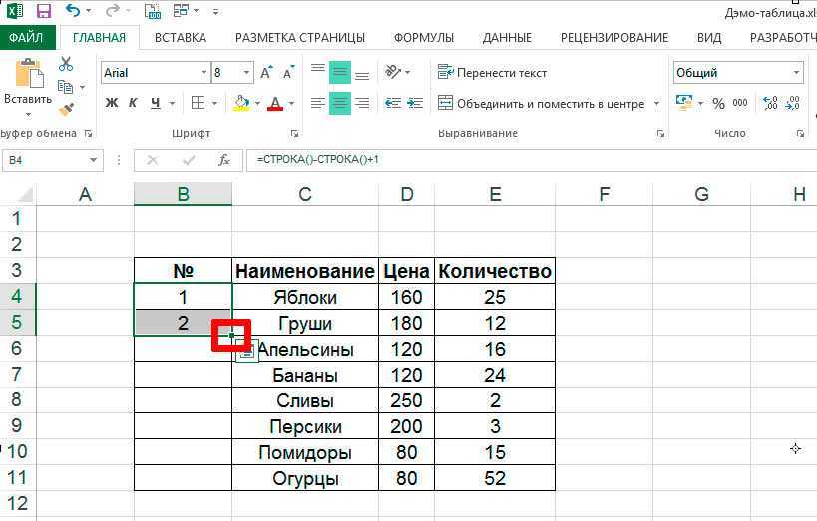Increase font size with large A icon
Screen dimensions: 817x521
click(265, 73)
